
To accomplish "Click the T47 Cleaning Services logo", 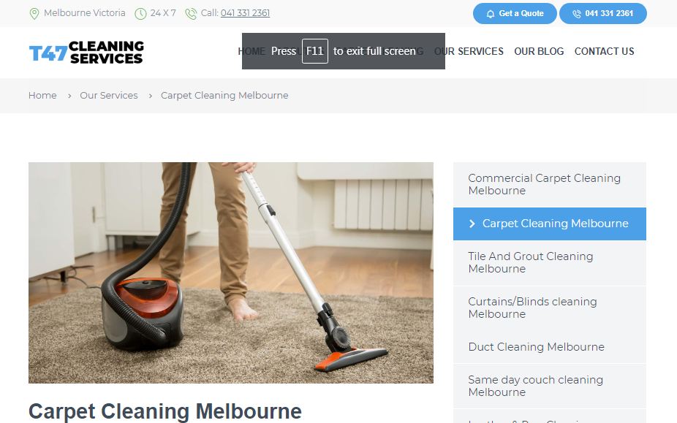I will click(86, 53).
